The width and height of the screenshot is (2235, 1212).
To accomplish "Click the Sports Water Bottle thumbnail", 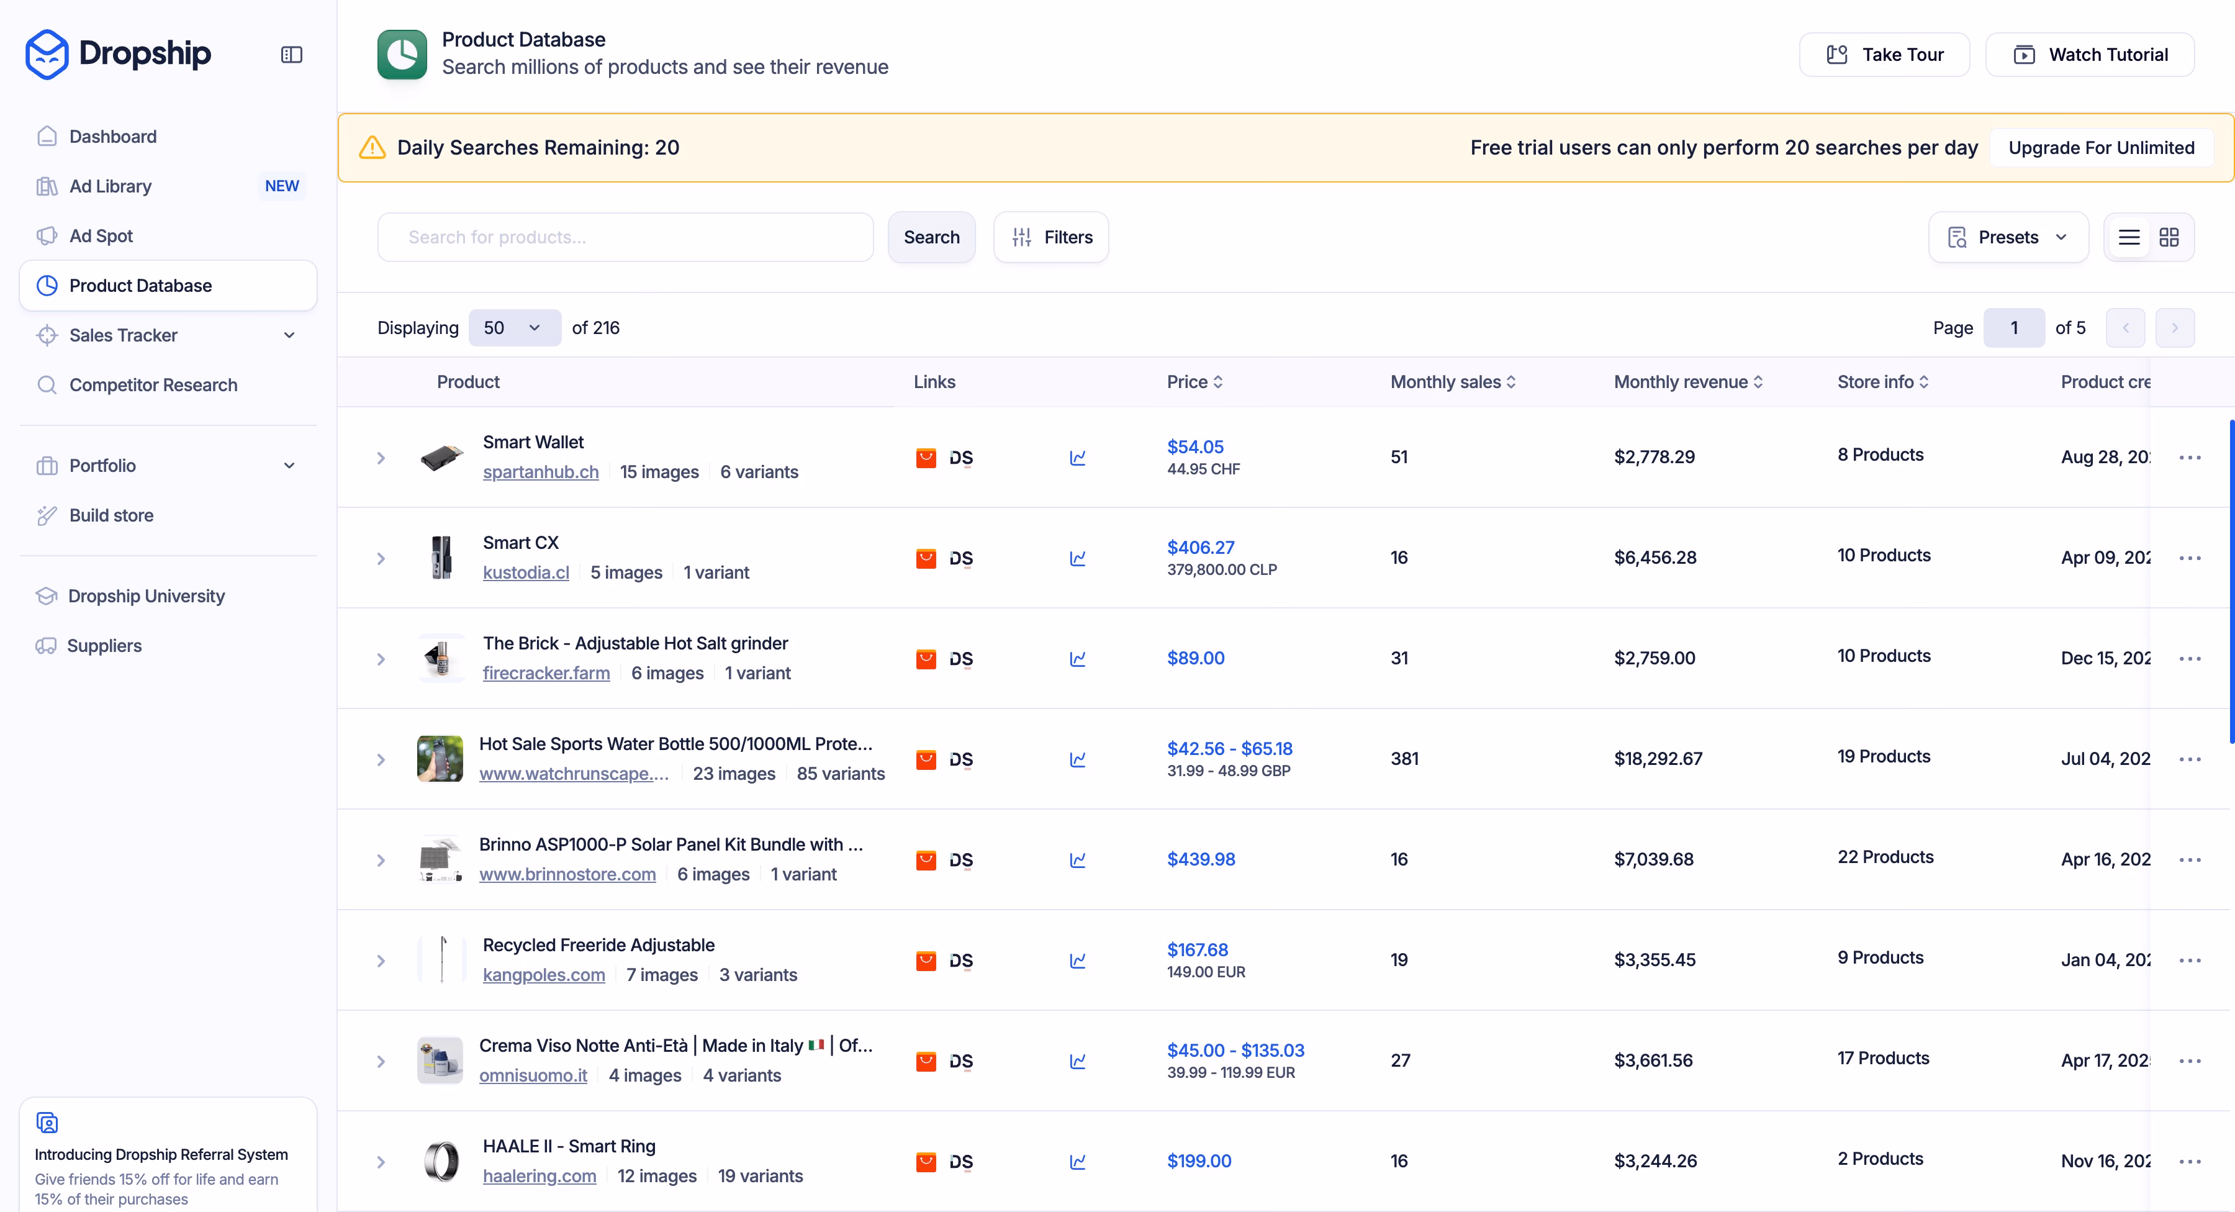I will point(440,758).
